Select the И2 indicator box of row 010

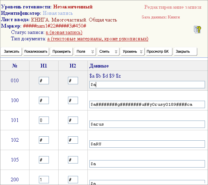point(73,81)
